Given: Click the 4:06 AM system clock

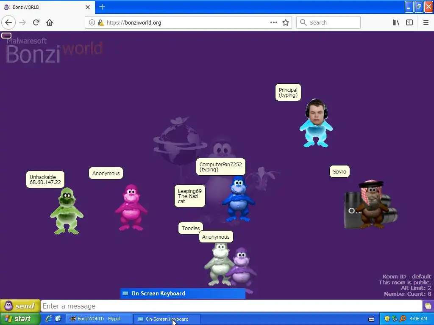Looking at the screenshot, I should pos(418,319).
